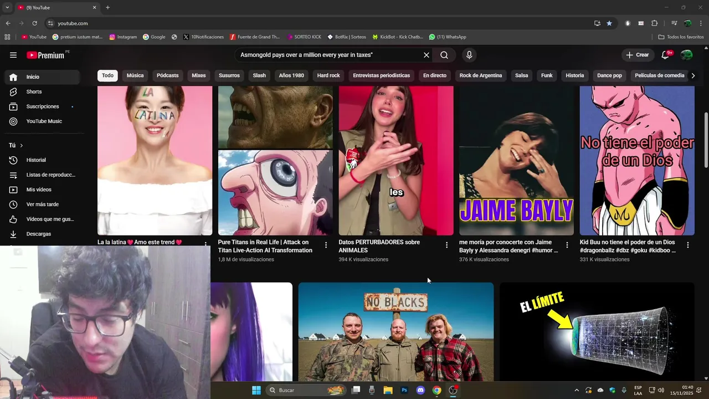
Task: Select the Hard rock filter chip
Action: click(328, 75)
